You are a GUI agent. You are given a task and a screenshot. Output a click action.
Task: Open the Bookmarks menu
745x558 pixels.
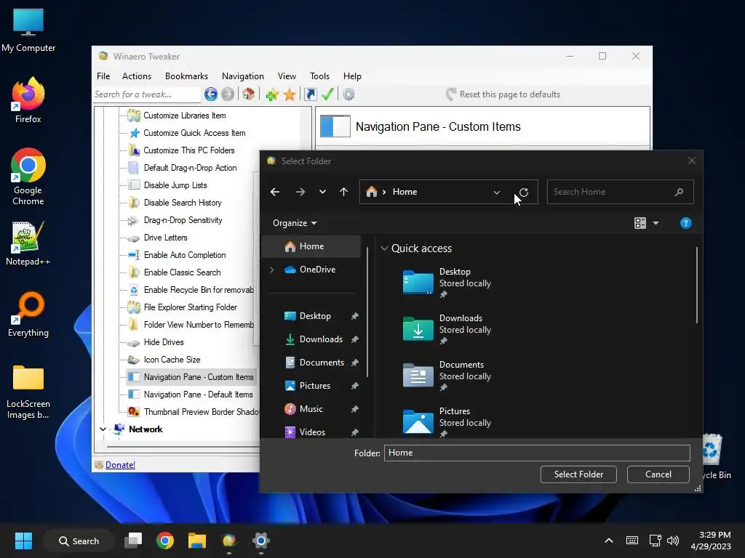pos(187,76)
